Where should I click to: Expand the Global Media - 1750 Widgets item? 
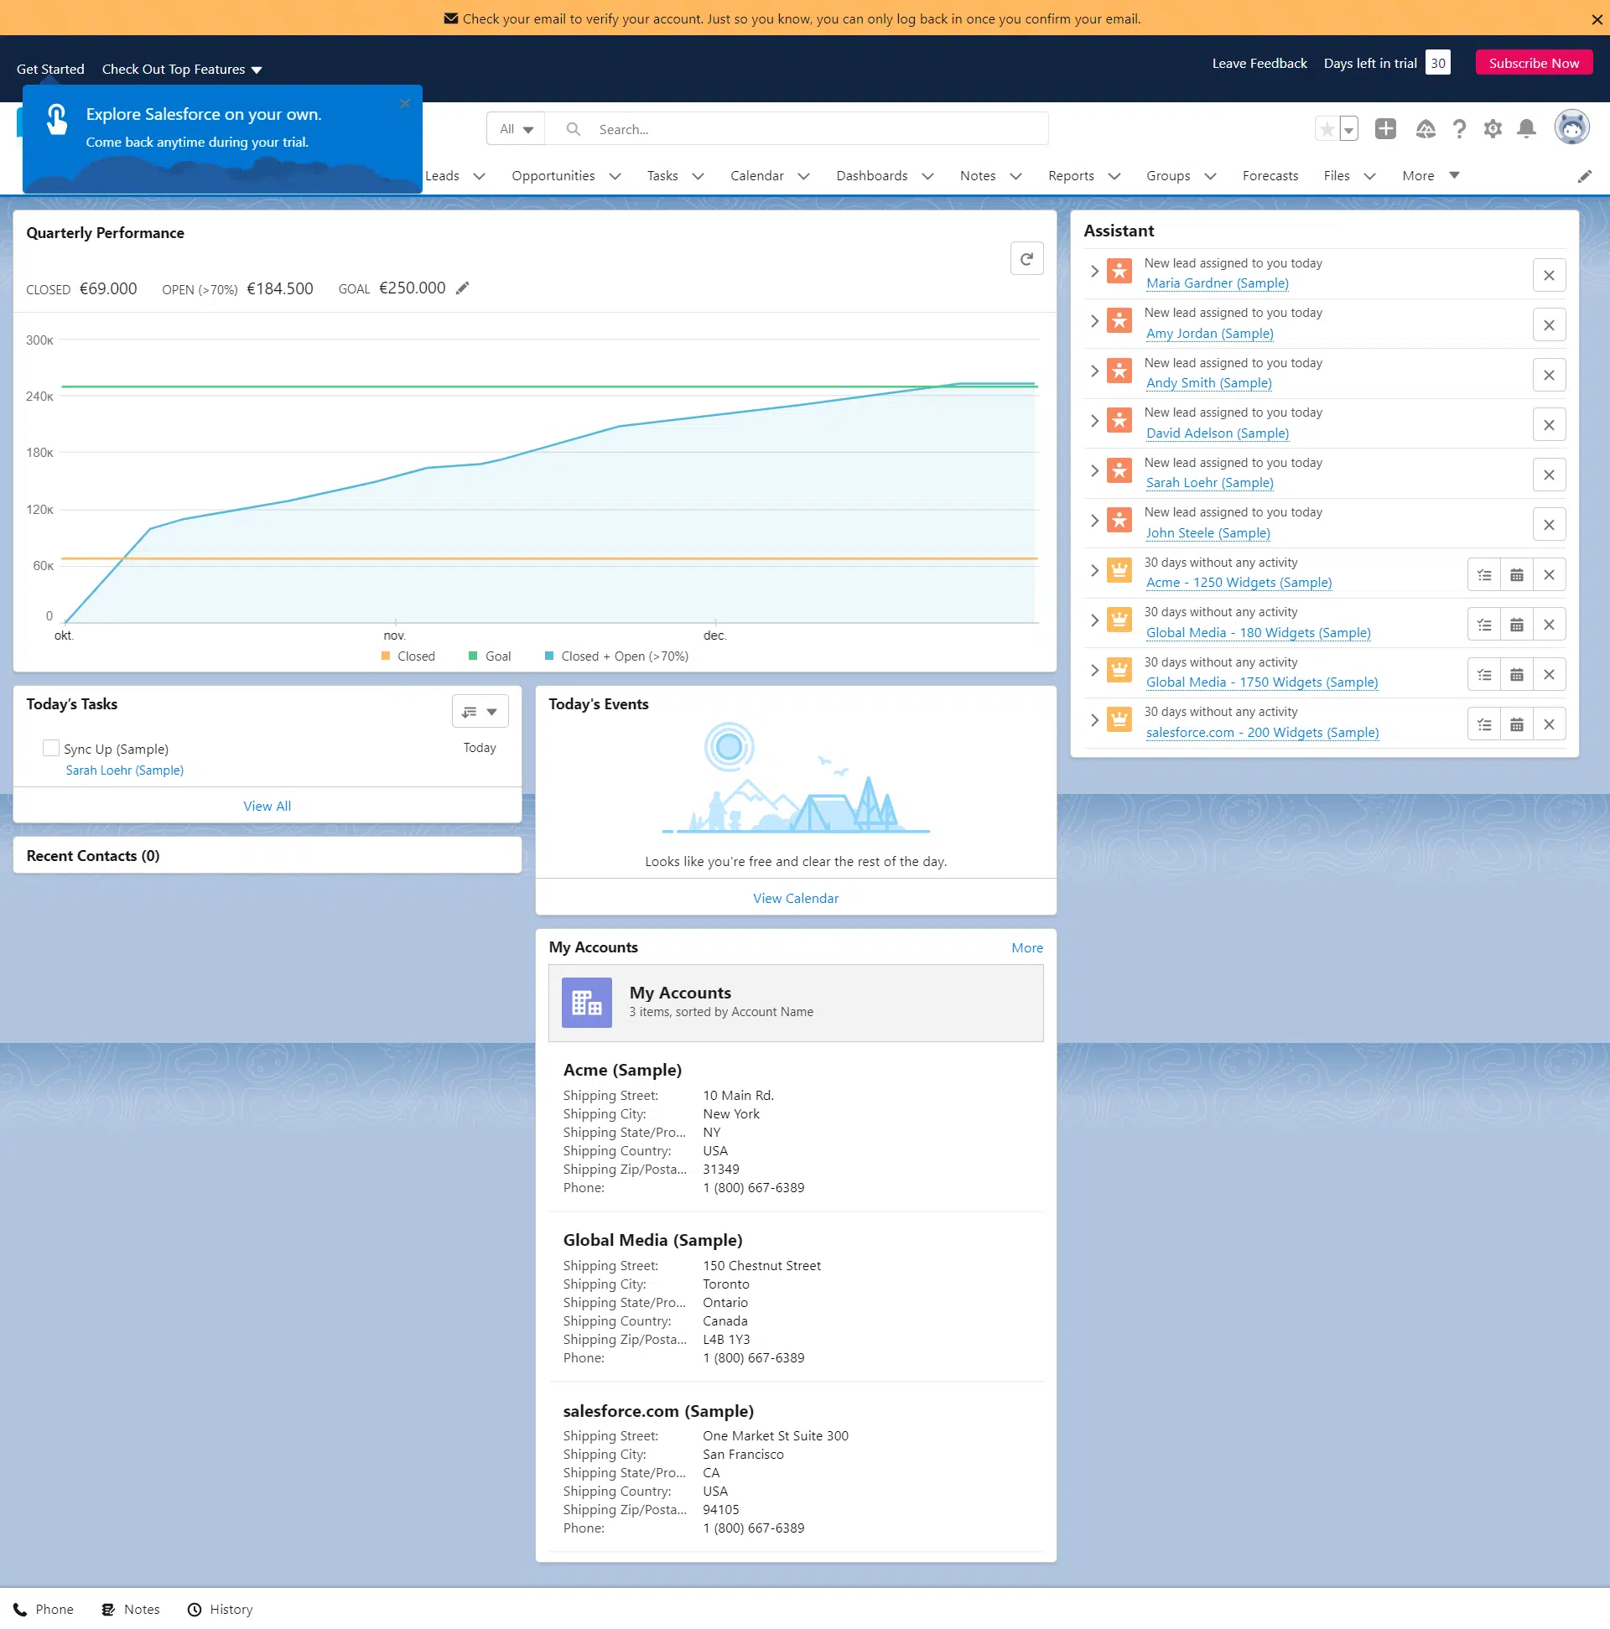[x=1093, y=671]
